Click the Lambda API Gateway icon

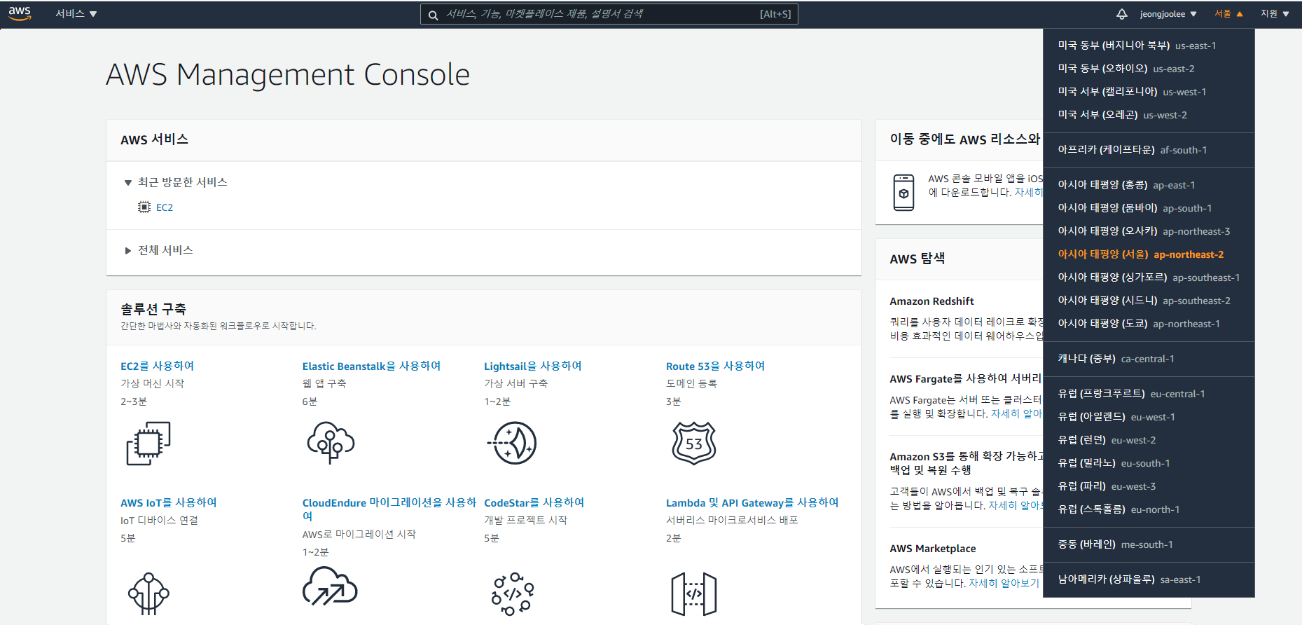[694, 594]
